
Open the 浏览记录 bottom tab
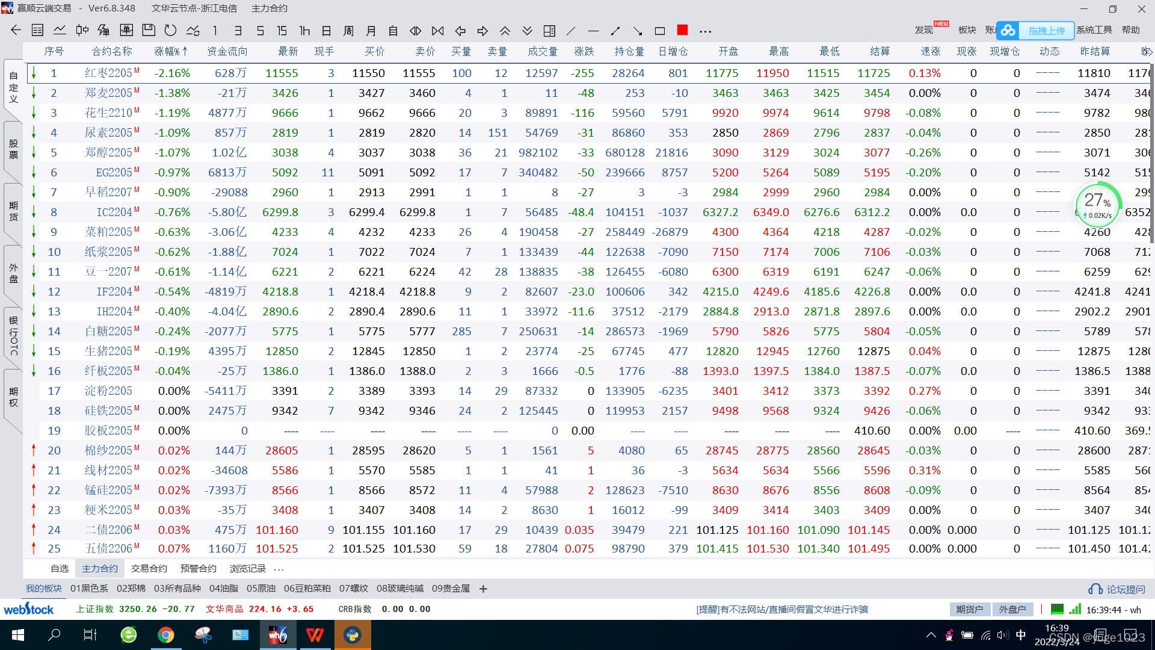(248, 569)
